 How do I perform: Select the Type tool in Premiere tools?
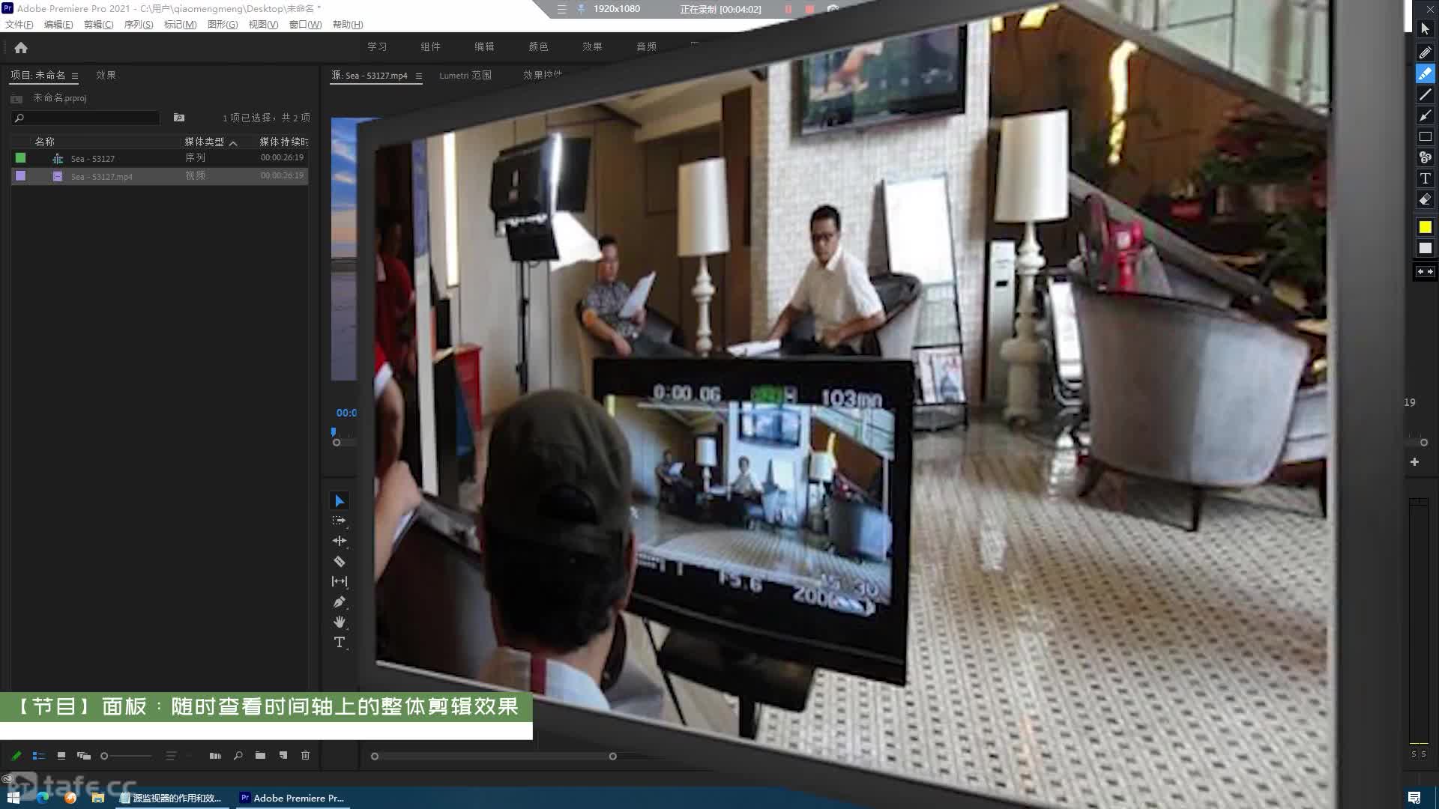[340, 642]
